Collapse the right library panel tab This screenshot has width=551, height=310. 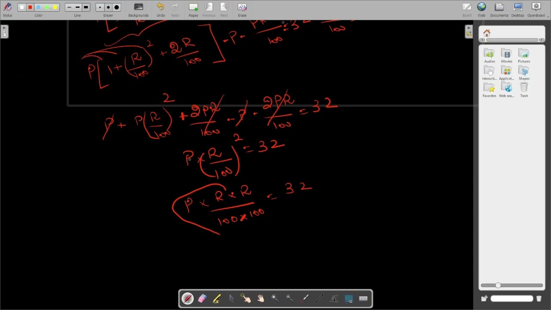469,31
